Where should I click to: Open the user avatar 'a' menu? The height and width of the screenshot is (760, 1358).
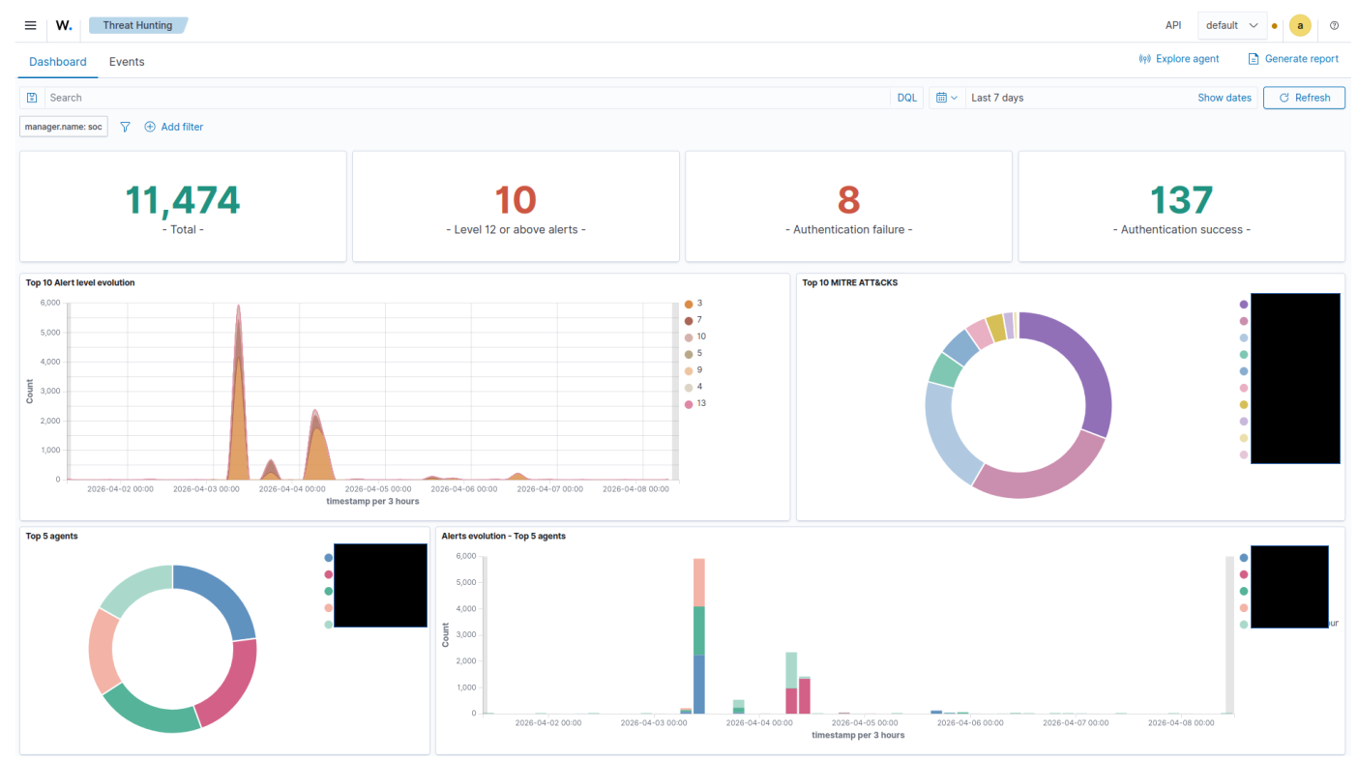pos(1300,25)
